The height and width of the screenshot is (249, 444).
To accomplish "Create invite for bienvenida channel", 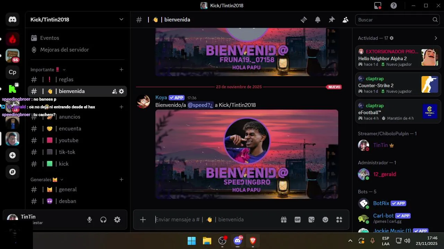I will click(114, 91).
